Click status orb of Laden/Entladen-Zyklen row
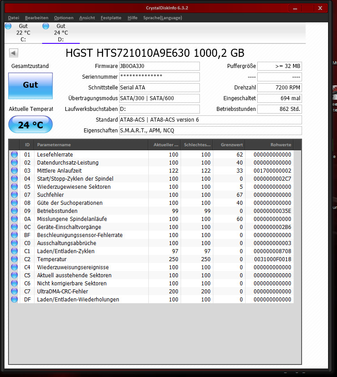Screen dimensions: 337x377 pyautogui.click(x=14, y=251)
